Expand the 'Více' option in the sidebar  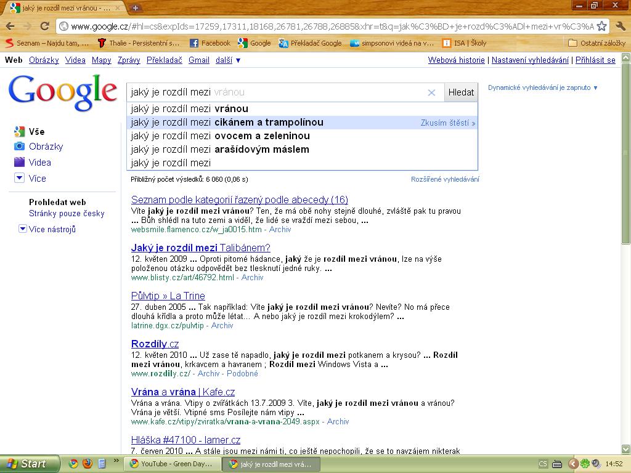point(37,178)
